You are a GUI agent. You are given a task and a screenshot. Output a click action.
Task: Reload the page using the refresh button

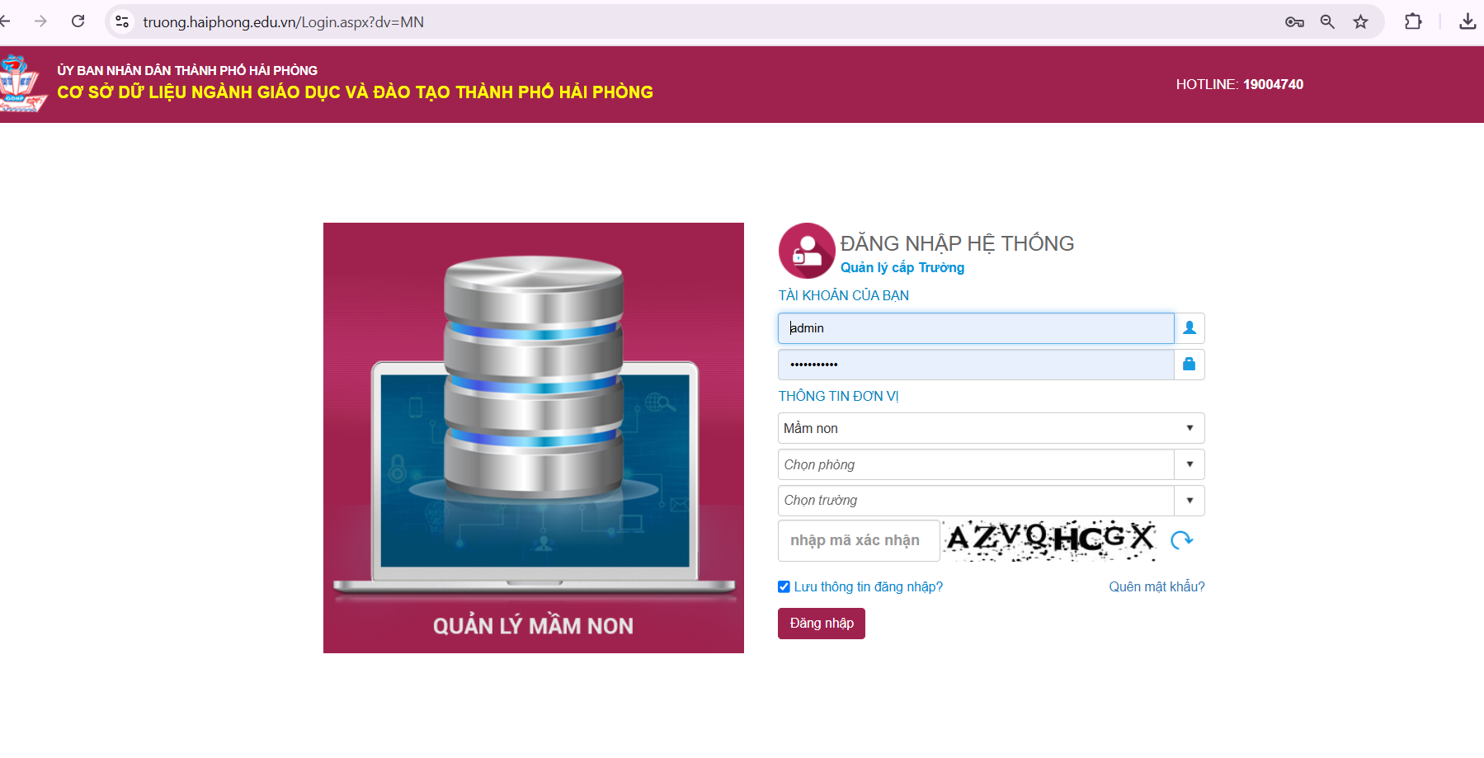[78, 21]
